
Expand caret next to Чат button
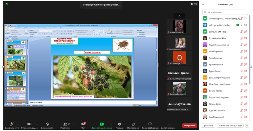point(88,124)
